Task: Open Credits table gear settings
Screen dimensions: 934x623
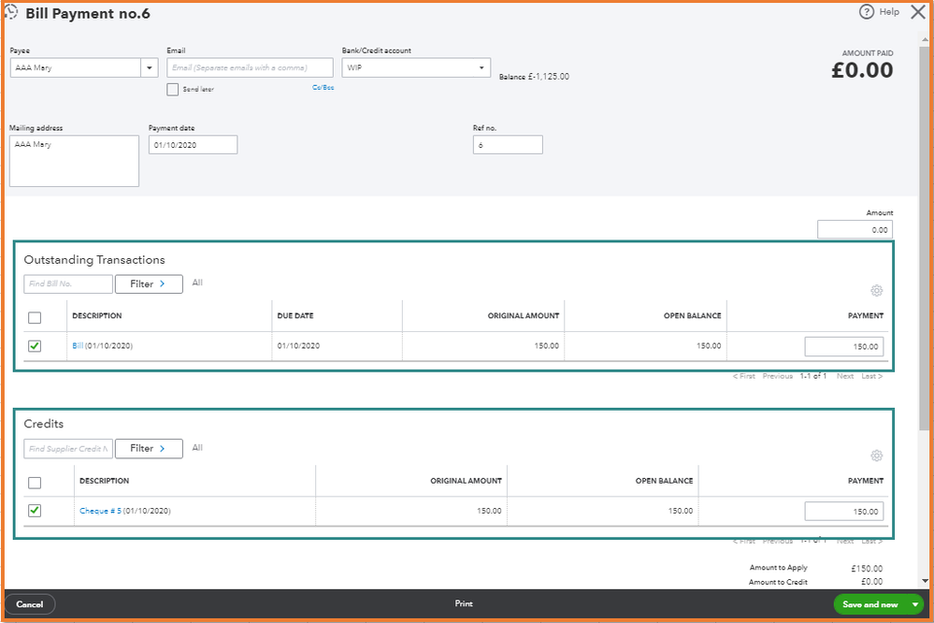Action: click(876, 456)
